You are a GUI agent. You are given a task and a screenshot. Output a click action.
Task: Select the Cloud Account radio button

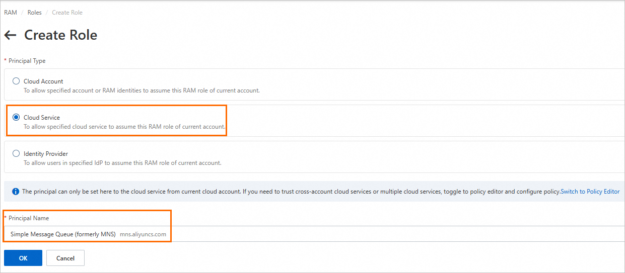point(16,81)
